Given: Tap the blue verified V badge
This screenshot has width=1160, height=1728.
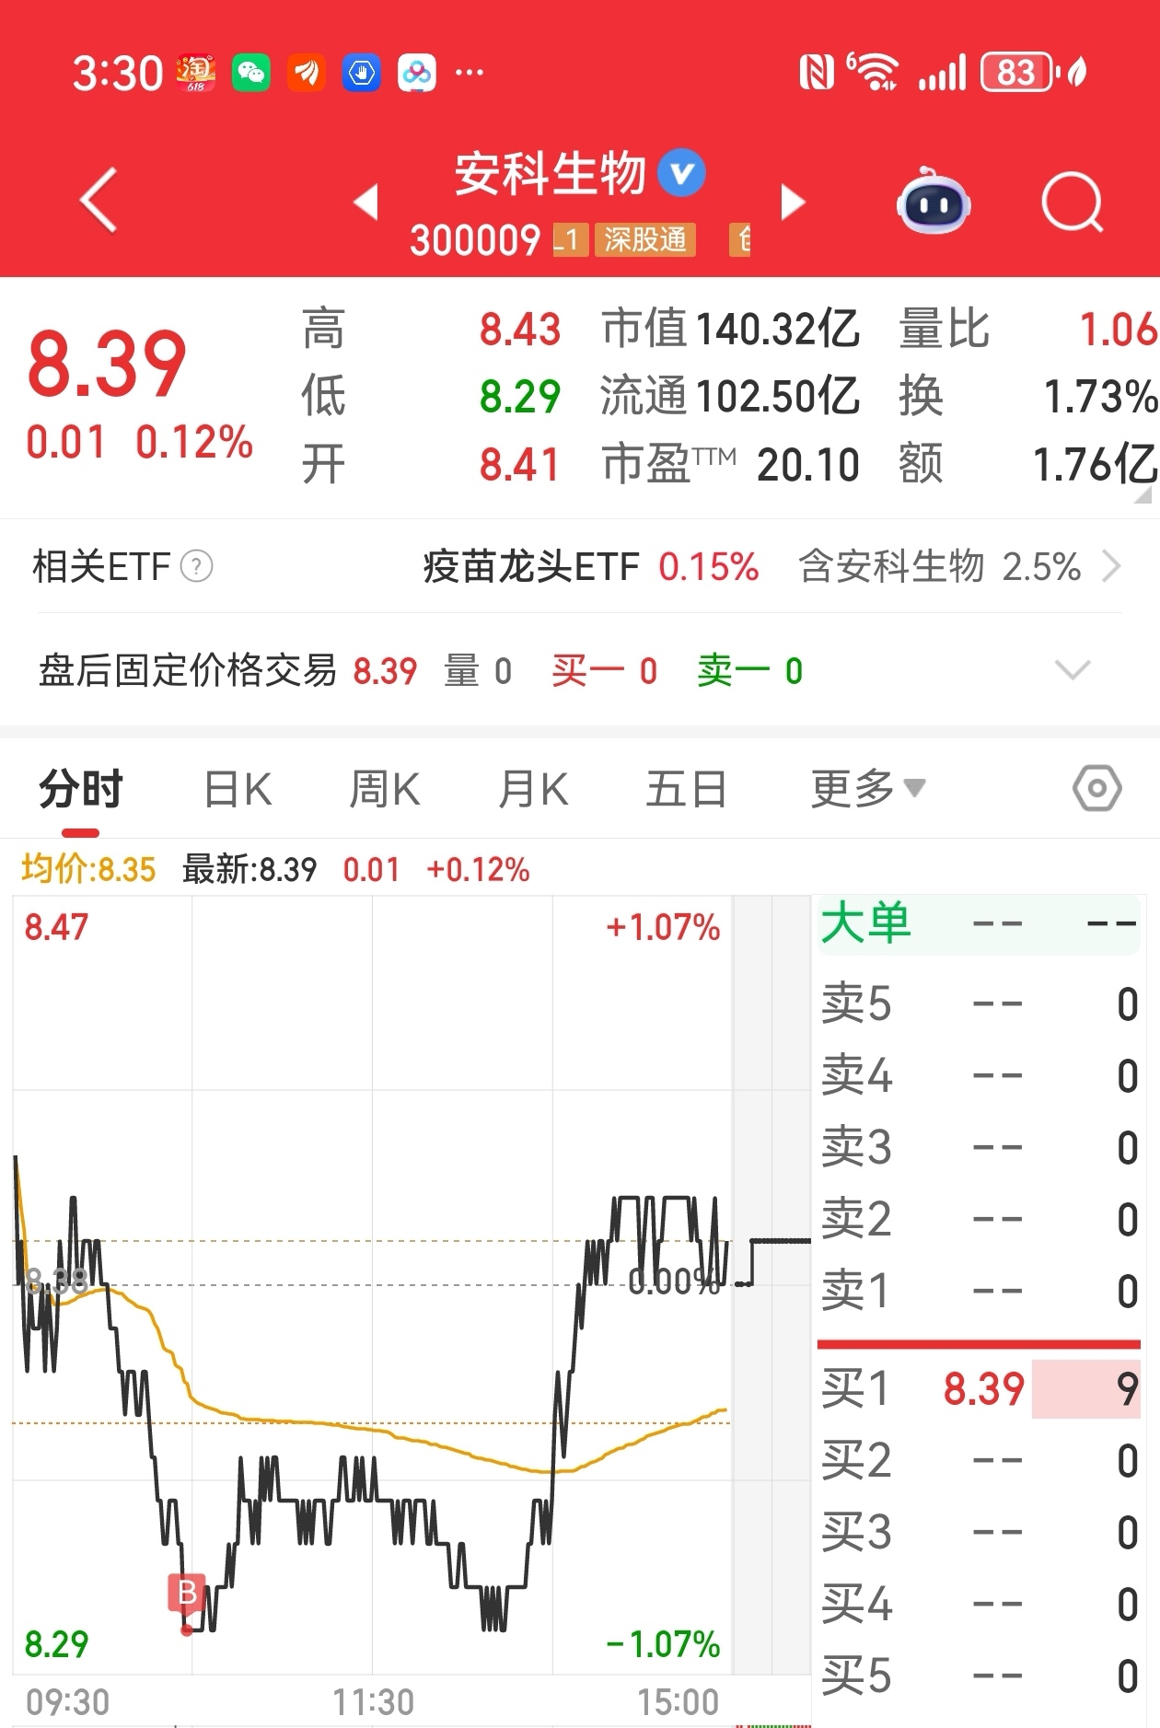Looking at the screenshot, I should coord(681,173).
